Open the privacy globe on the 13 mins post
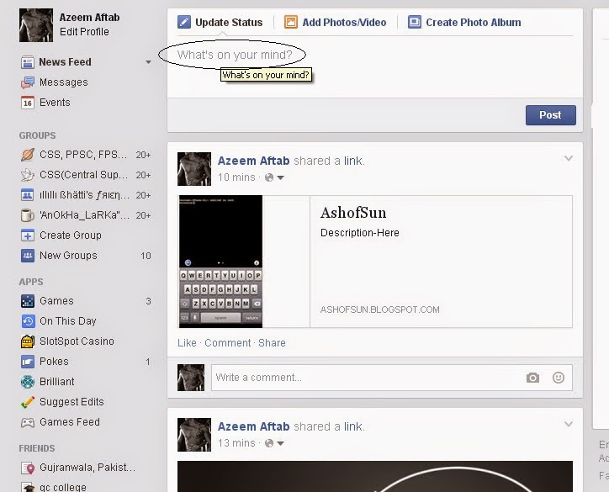The width and height of the screenshot is (609, 492). point(269,443)
